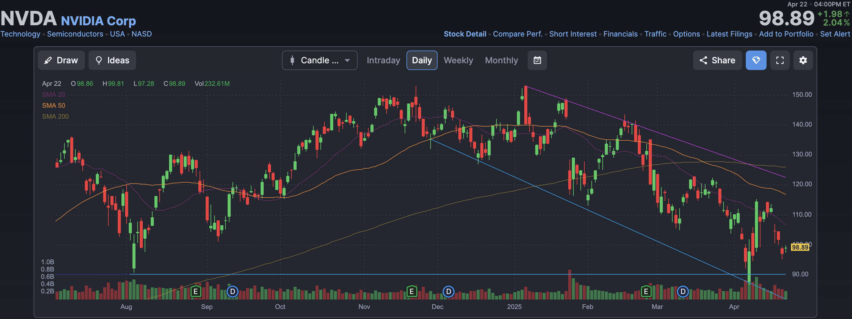Click the 2025 date axis label
852x319 pixels.
pos(514,307)
